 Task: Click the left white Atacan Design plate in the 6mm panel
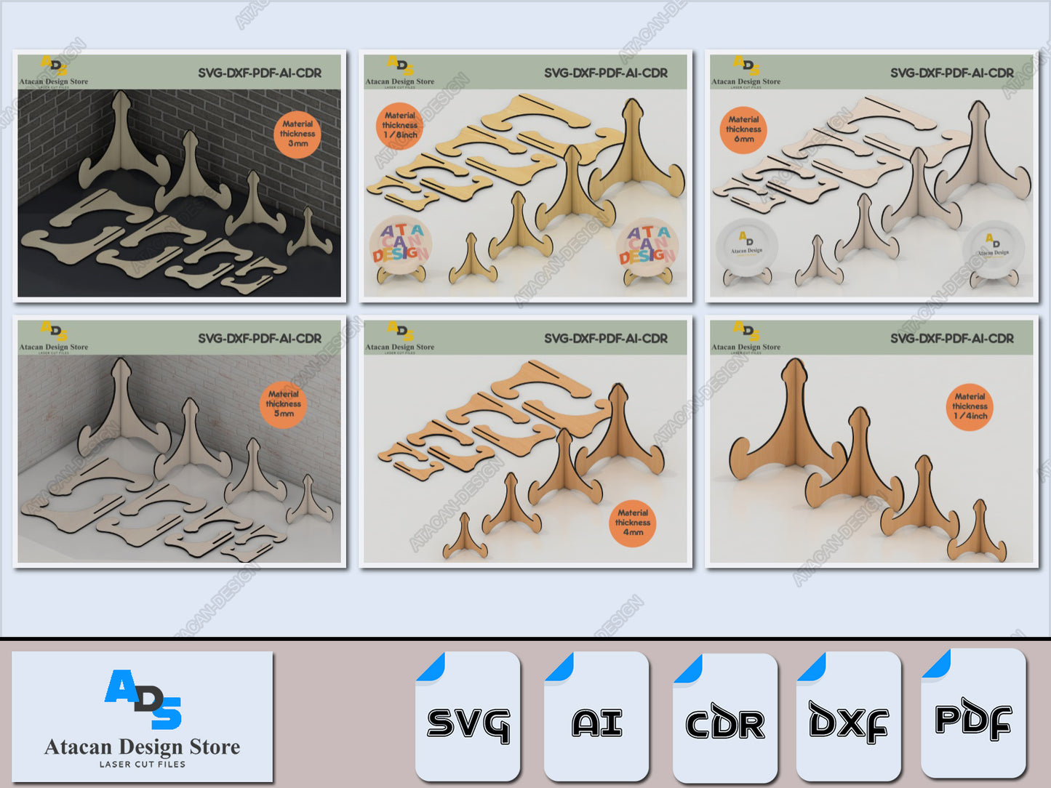747,247
